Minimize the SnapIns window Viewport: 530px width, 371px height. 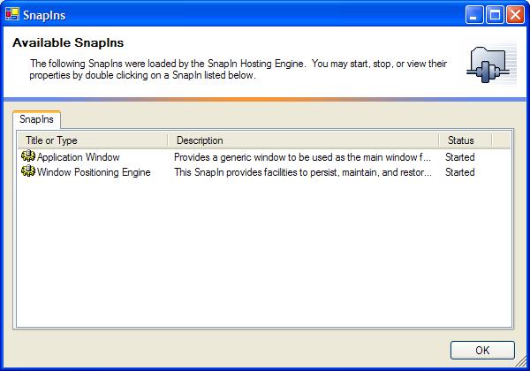click(x=474, y=15)
